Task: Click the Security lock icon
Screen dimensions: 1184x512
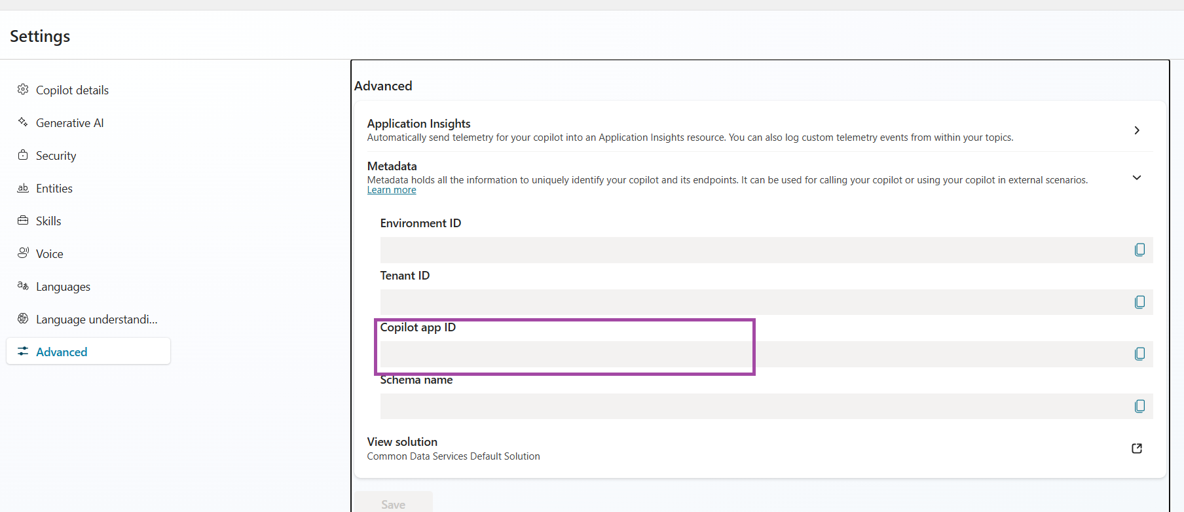Action: pyautogui.click(x=23, y=155)
